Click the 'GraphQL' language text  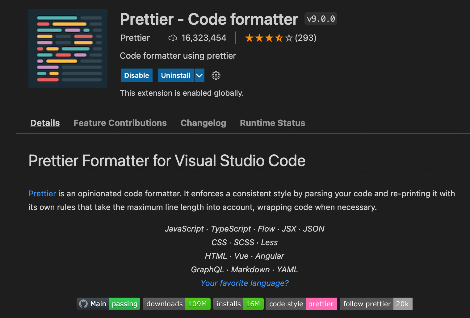pyautogui.click(x=207, y=270)
